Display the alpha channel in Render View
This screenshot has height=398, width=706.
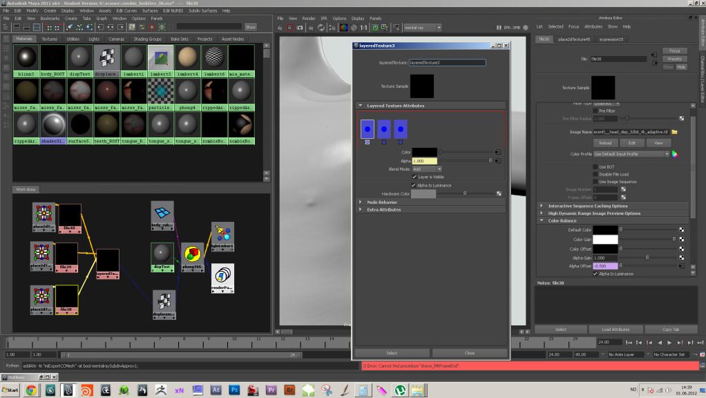click(x=354, y=28)
